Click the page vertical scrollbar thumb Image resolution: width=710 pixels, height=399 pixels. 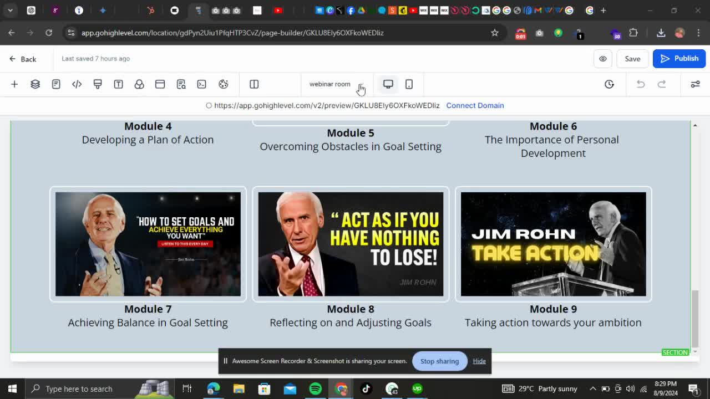695,318
